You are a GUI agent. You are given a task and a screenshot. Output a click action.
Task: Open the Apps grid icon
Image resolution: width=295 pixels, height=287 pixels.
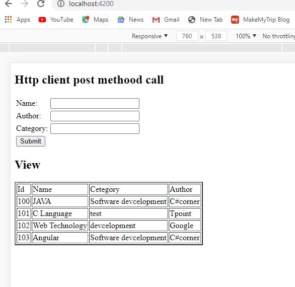(x=8, y=20)
